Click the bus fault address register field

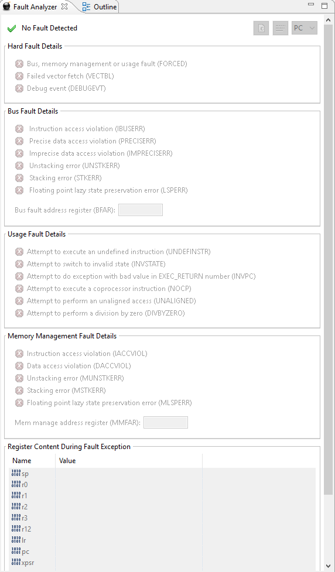coord(141,210)
